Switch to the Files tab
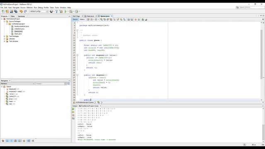 pyautogui.click(x=13, y=17)
